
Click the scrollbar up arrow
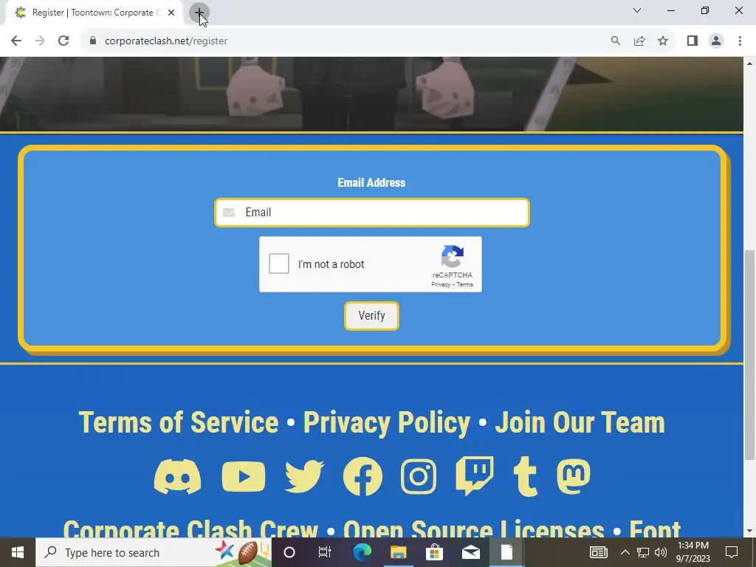pos(750,63)
